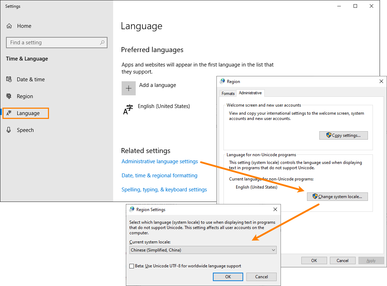Viewport: 387px width, 286px height.
Task: Close the Region Settings dialog
Action: 275,209
